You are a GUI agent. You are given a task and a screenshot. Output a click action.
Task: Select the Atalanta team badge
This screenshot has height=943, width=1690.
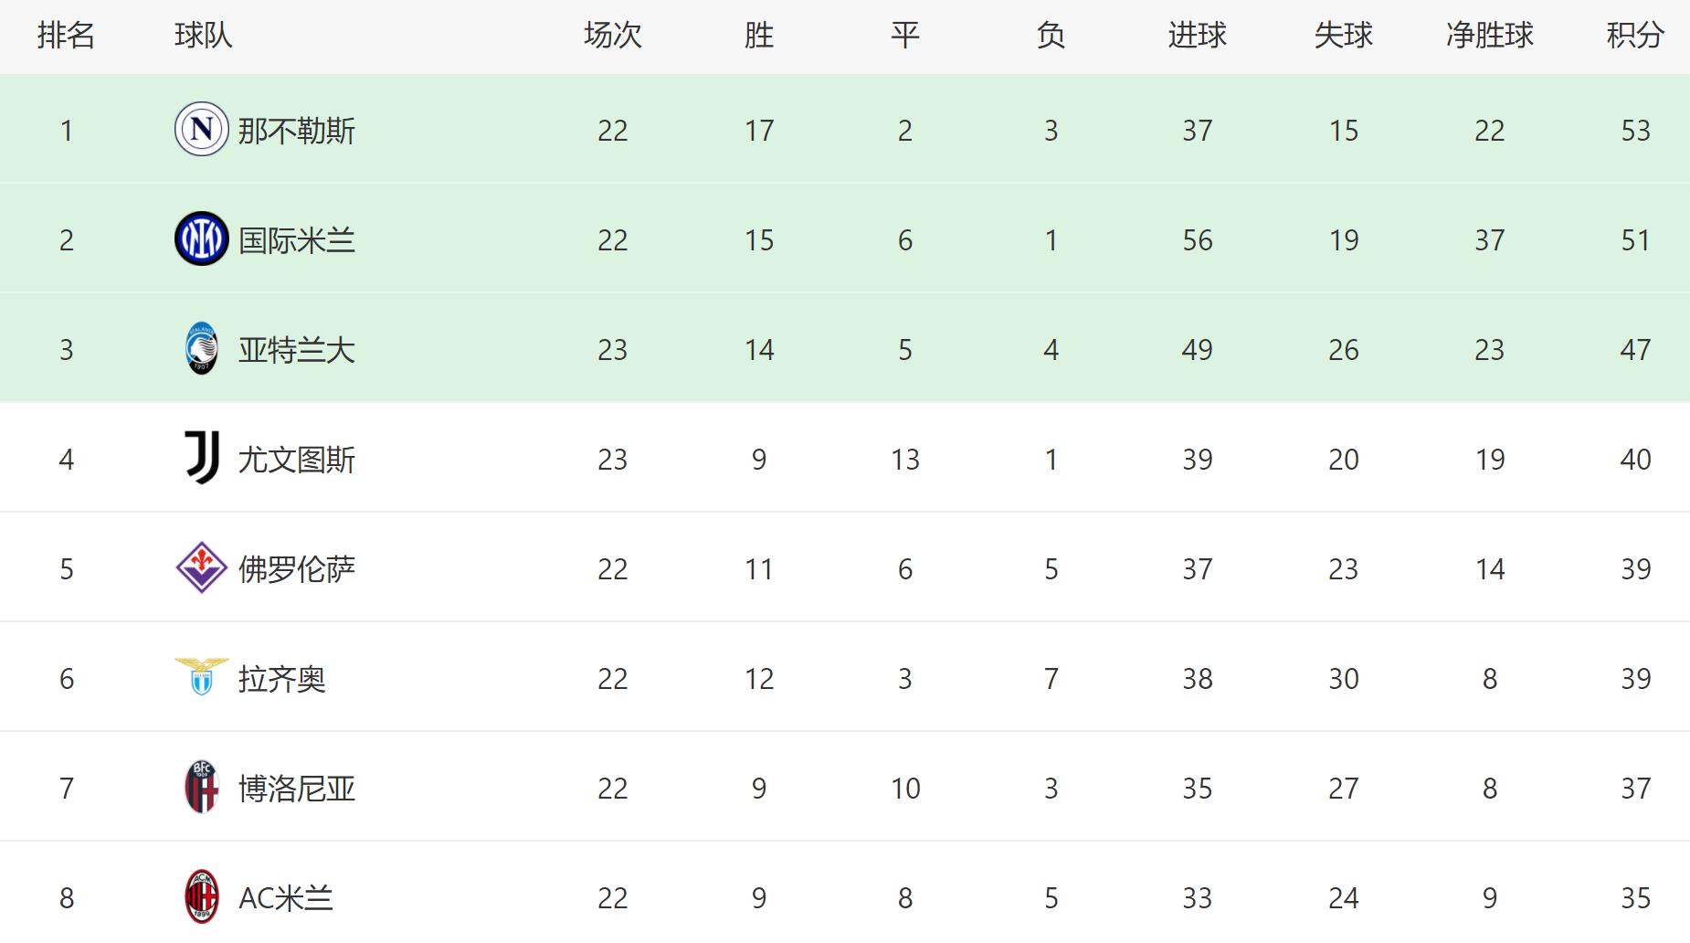coord(201,348)
